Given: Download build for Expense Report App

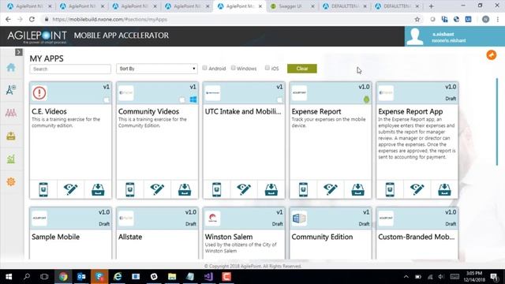Looking at the screenshot, I should pyautogui.click(x=444, y=189).
